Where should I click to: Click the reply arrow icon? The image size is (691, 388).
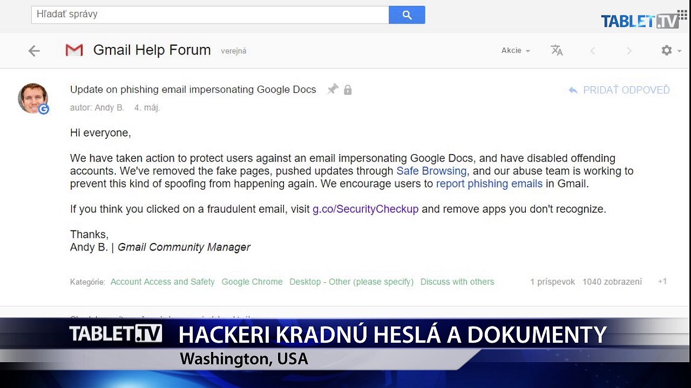coord(573,91)
